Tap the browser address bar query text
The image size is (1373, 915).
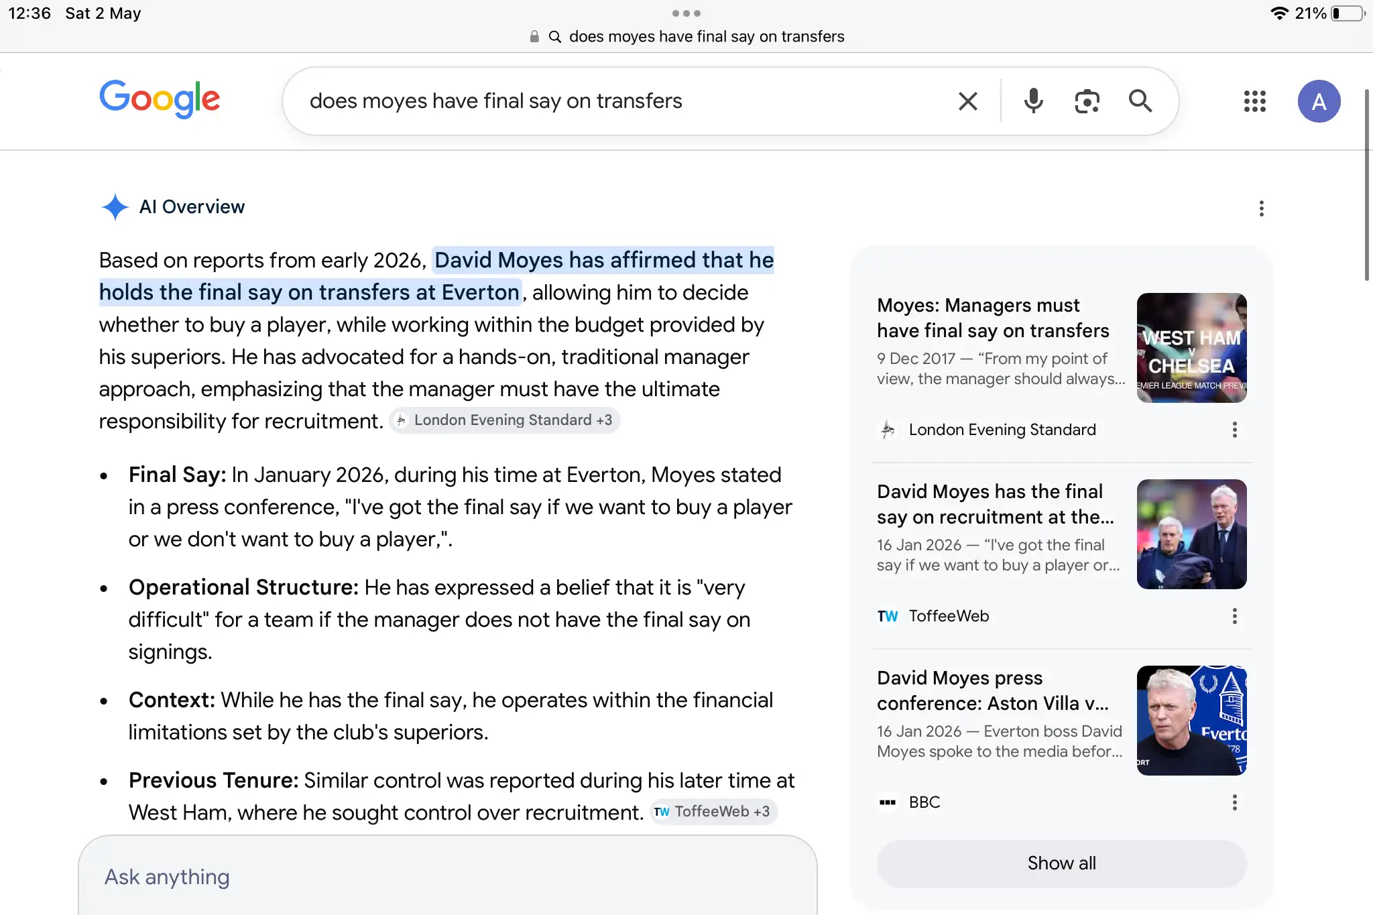707,36
